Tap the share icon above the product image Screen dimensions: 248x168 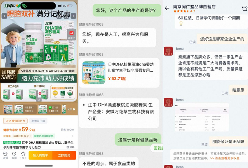point(59,16)
